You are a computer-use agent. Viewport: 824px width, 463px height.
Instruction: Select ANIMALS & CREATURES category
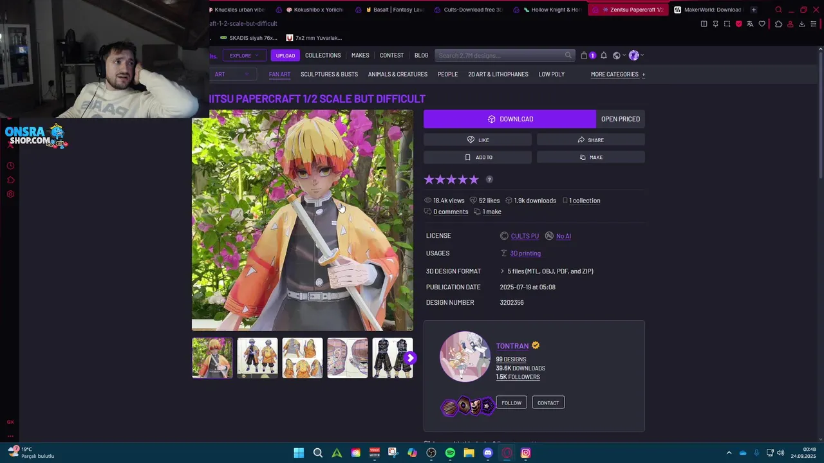[398, 75]
